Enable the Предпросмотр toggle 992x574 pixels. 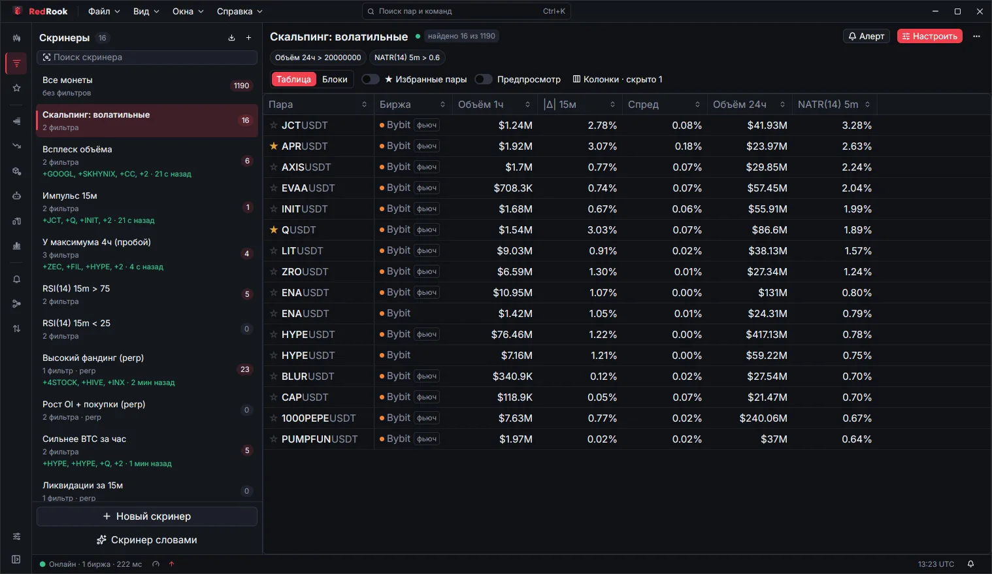point(484,79)
